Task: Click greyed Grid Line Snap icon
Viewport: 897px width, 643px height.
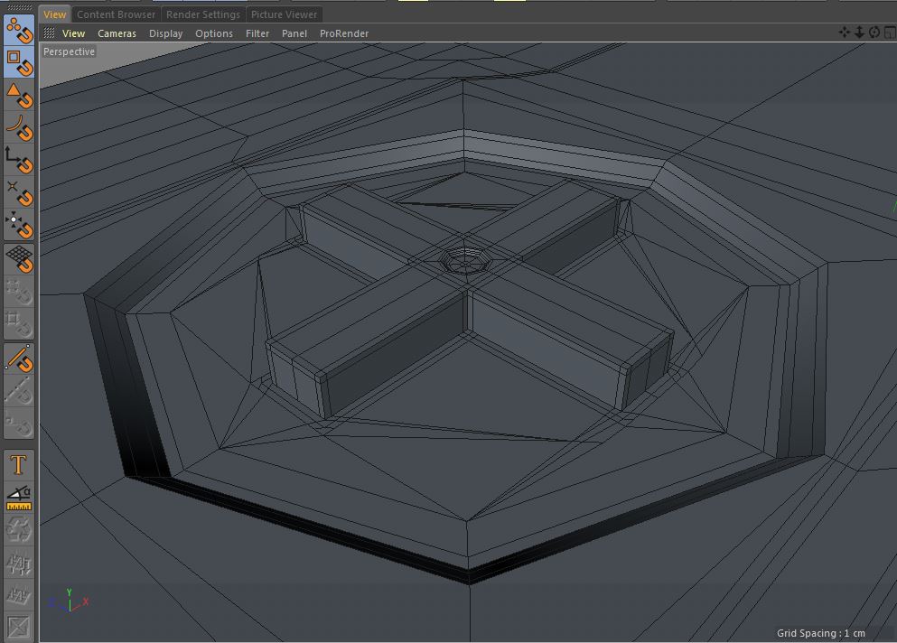Action: tap(20, 324)
